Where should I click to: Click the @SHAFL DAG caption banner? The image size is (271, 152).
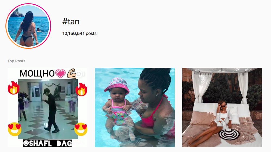[x=48, y=143]
